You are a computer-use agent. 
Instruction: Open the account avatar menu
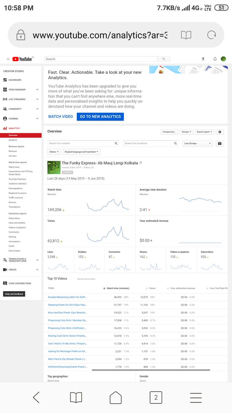click(x=223, y=59)
